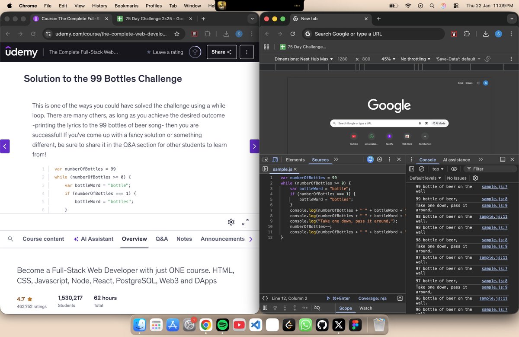The image size is (519, 337).
Task: Click line number 9 in sample.js gutter
Action: click(x=270, y=221)
